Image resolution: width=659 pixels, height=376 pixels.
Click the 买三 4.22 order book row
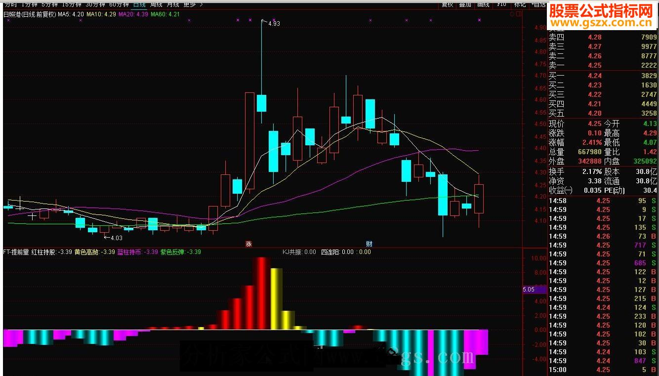(603, 94)
